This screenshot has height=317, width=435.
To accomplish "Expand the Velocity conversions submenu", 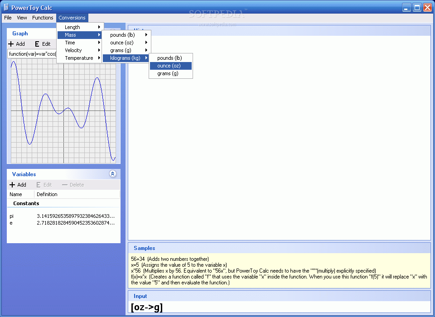I will coord(80,50).
